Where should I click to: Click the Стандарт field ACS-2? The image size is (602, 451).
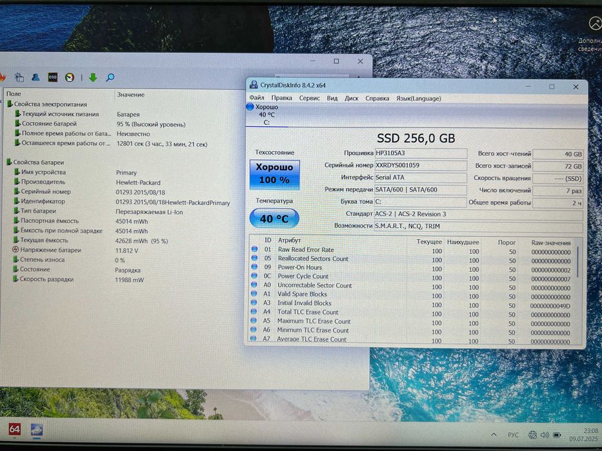[x=478, y=215]
